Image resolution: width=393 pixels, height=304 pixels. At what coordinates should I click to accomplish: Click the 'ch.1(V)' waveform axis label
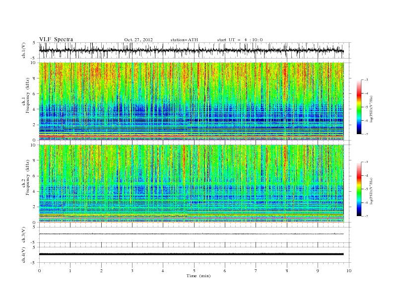coord(24,50)
